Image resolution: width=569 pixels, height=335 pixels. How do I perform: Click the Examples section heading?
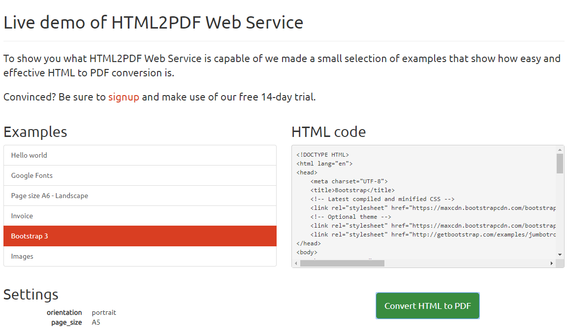[x=35, y=132]
